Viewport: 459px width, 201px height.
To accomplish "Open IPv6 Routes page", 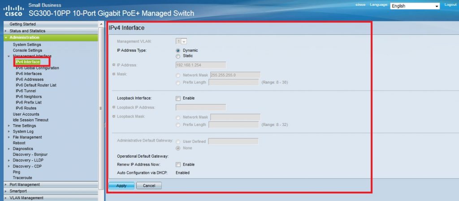I will (x=26, y=108).
